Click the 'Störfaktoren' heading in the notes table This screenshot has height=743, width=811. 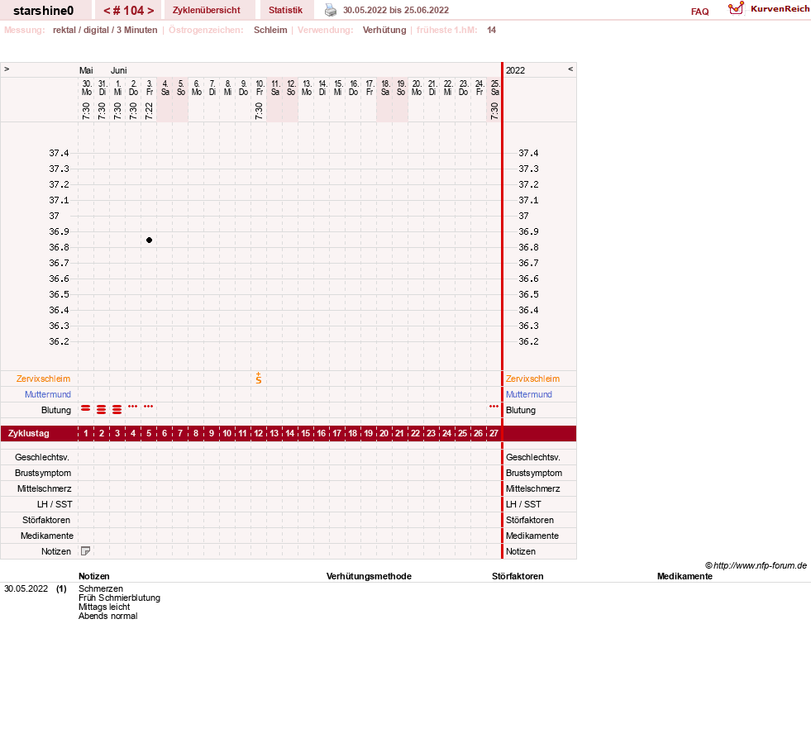tap(518, 576)
